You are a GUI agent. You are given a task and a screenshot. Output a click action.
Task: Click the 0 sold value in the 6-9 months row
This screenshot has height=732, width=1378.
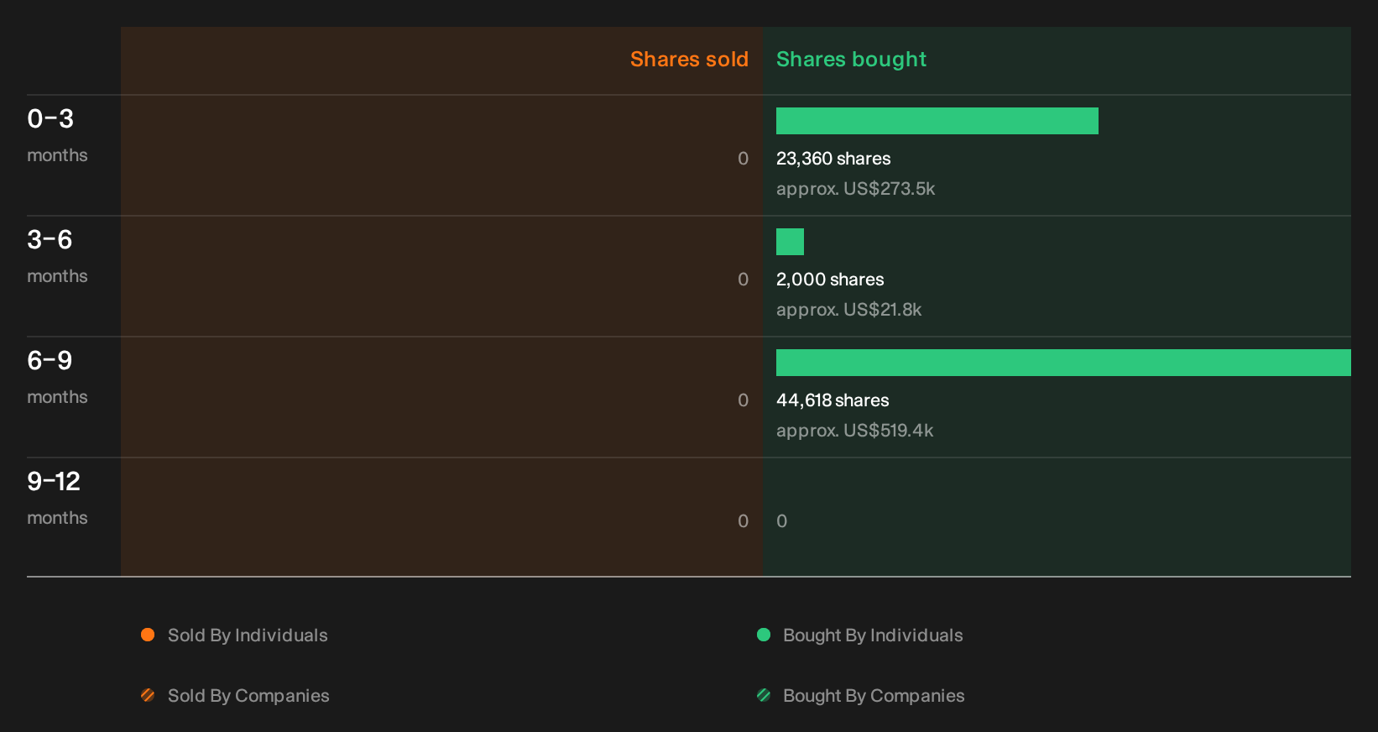pyautogui.click(x=743, y=400)
